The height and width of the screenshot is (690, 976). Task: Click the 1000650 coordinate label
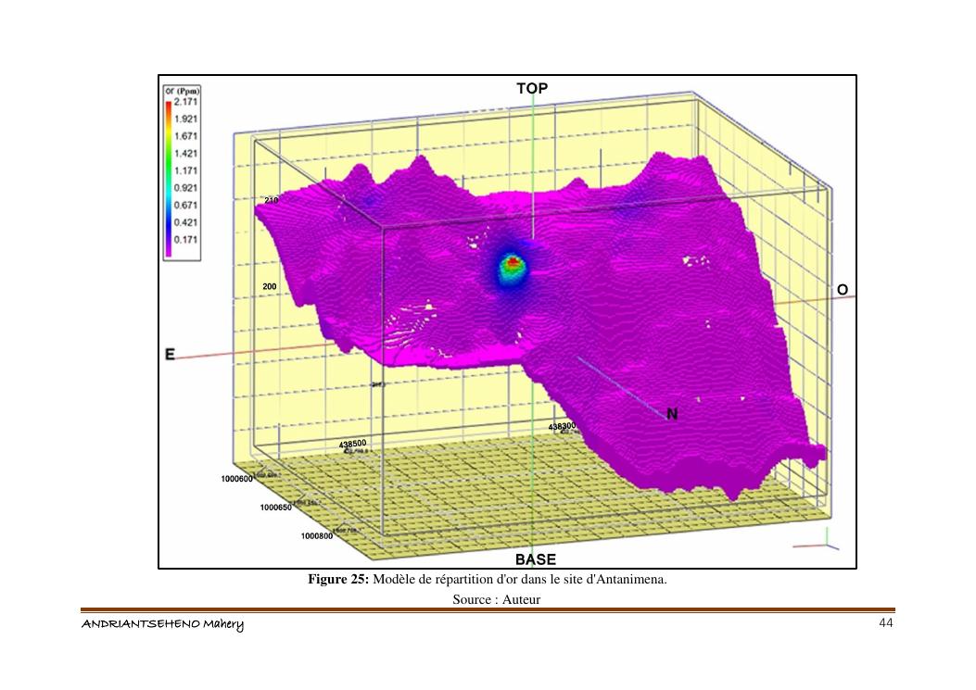[275, 508]
